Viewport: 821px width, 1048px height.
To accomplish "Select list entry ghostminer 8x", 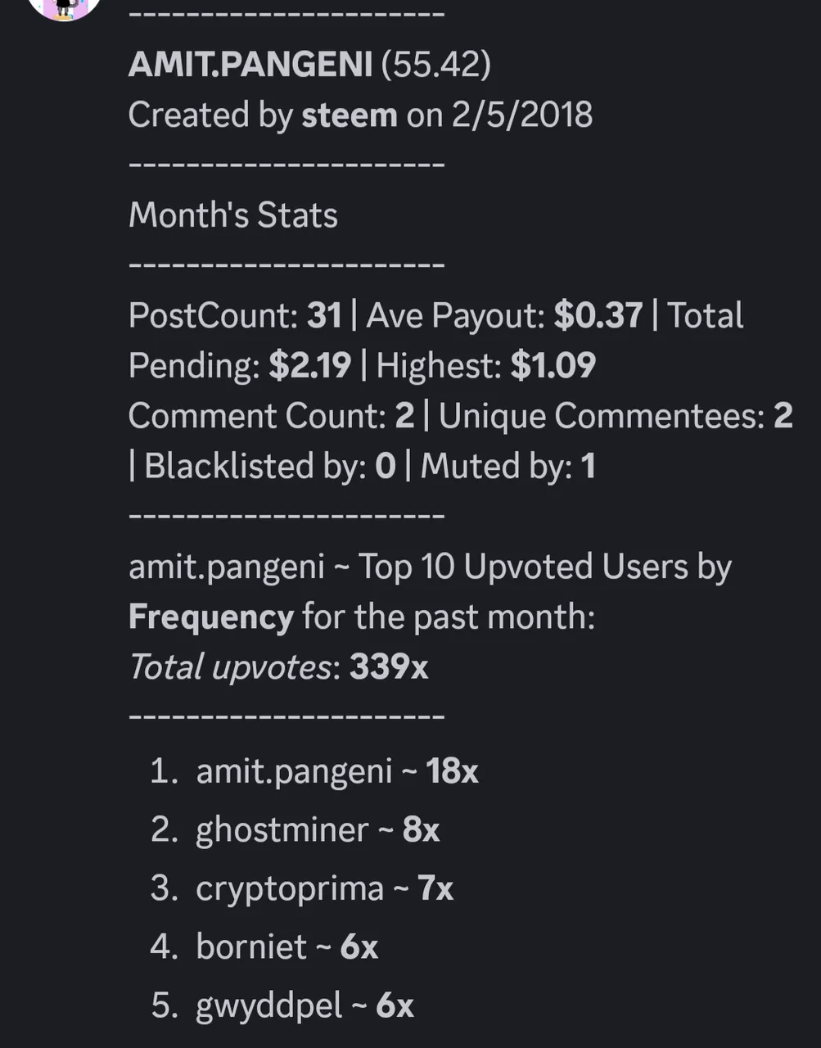I will point(318,830).
